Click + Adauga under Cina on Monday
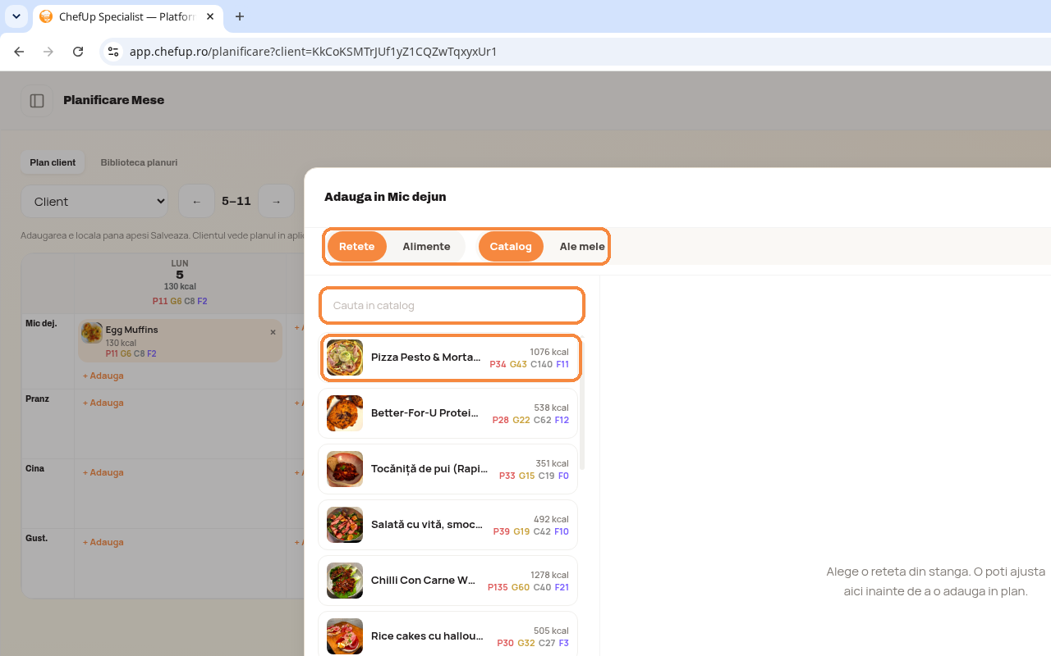This screenshot has height=656, width=1051. coord(103,472)
